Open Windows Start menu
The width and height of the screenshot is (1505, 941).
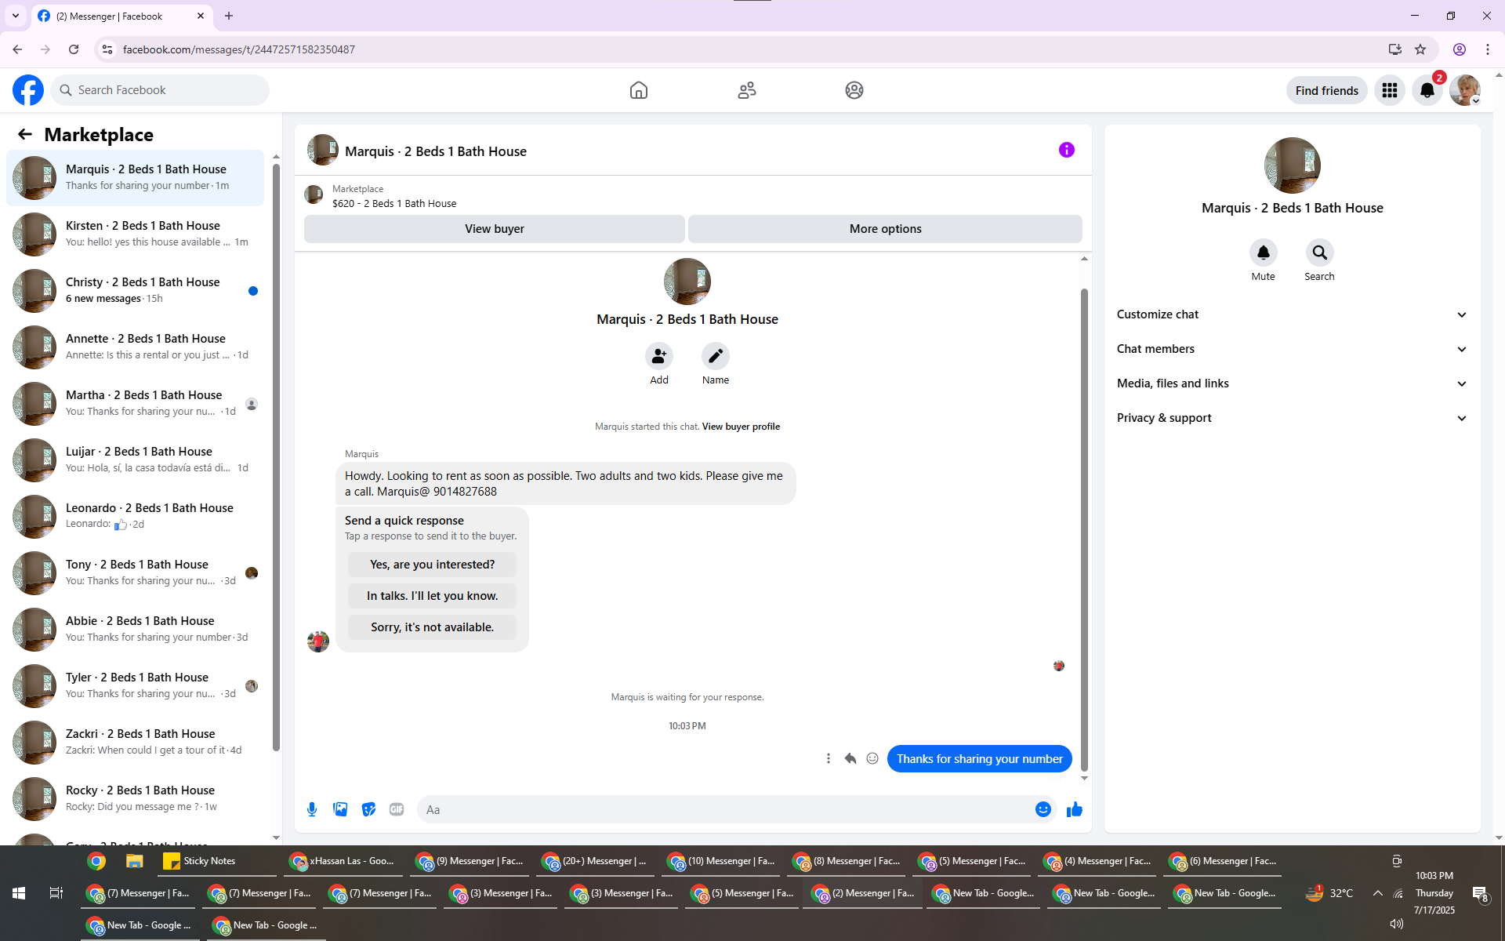coord(19,893)
